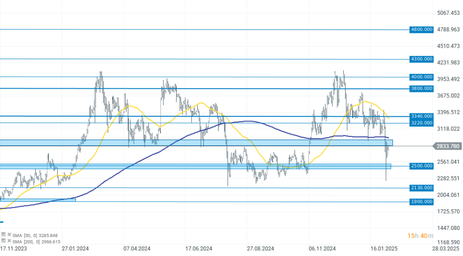This screenshot has width=463, height=256.
Task: Click the 07.04.2024 date on time axis
Action: point(137,249)
